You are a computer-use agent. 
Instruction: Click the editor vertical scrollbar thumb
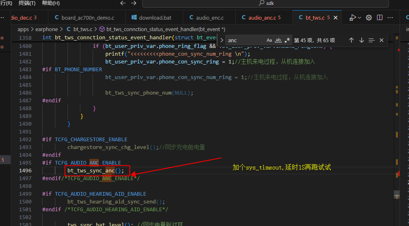click(x=396, y=195)
